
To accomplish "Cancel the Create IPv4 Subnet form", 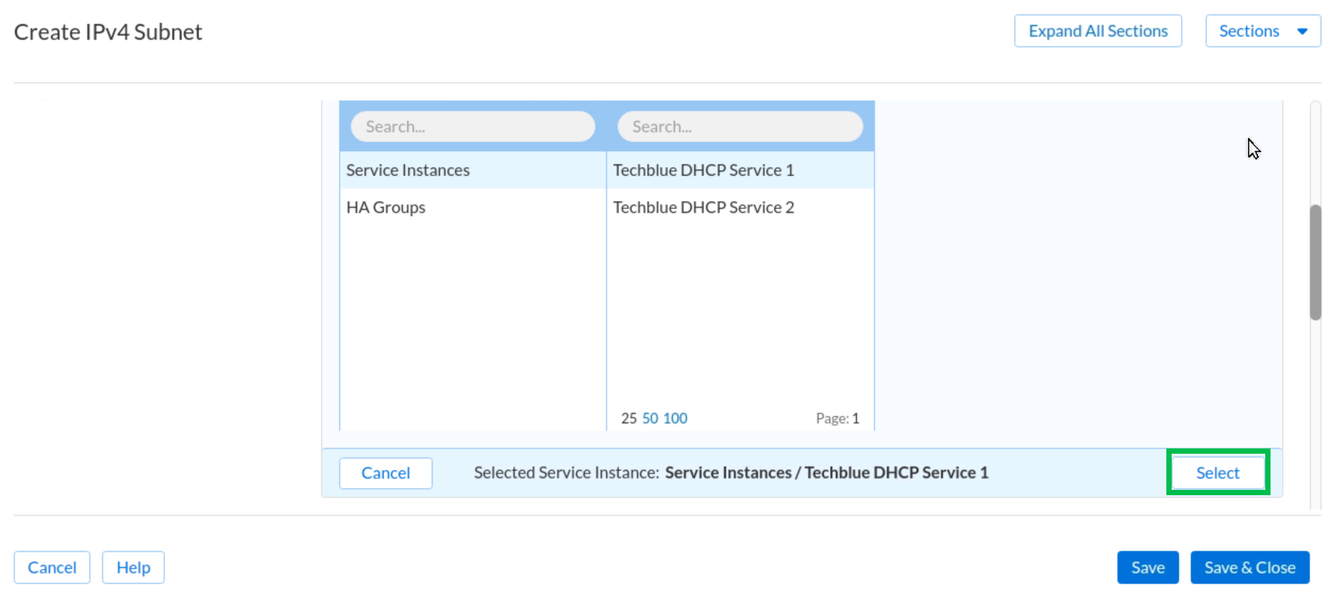I will click(x=52, y=567).
